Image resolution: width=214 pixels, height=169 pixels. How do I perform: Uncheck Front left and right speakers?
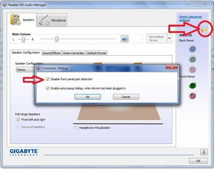coord(18,120)
